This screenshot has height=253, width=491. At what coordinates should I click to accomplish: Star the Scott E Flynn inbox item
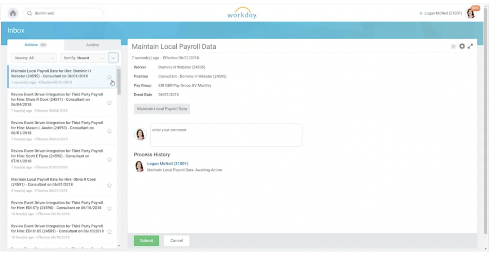pos(109,159)
